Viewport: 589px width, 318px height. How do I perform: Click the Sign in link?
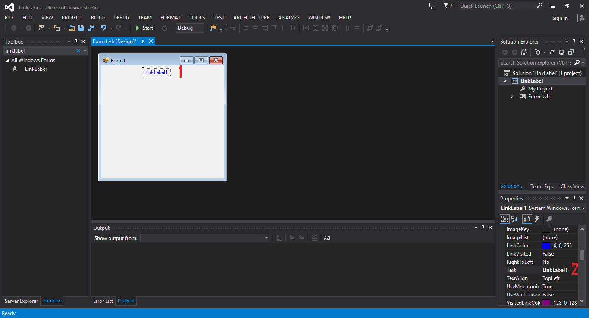point(560,18)
